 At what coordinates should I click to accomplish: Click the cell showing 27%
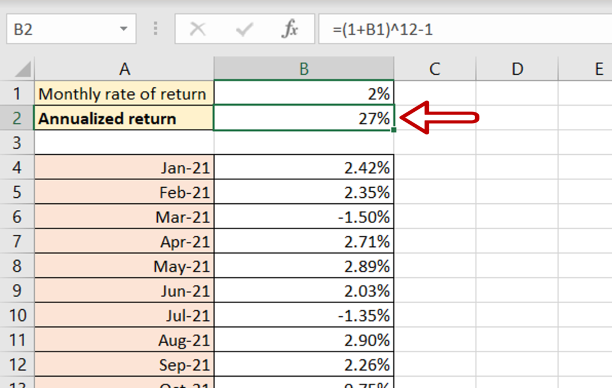(x=304, y=118)
